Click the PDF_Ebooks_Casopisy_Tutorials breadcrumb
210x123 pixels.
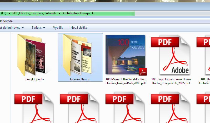(x=34, y=13)
